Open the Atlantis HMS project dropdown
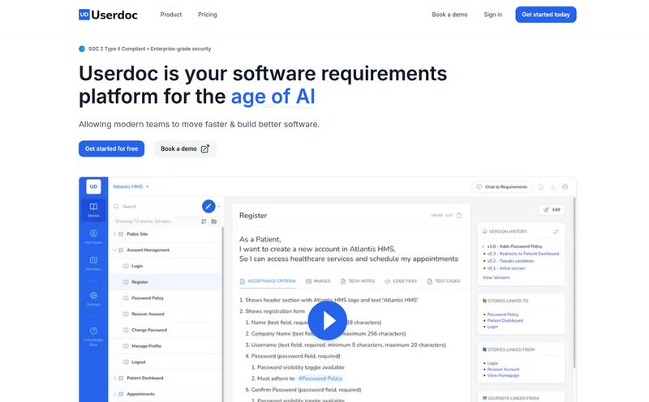 pyautogui.click(x=131, y=186)
